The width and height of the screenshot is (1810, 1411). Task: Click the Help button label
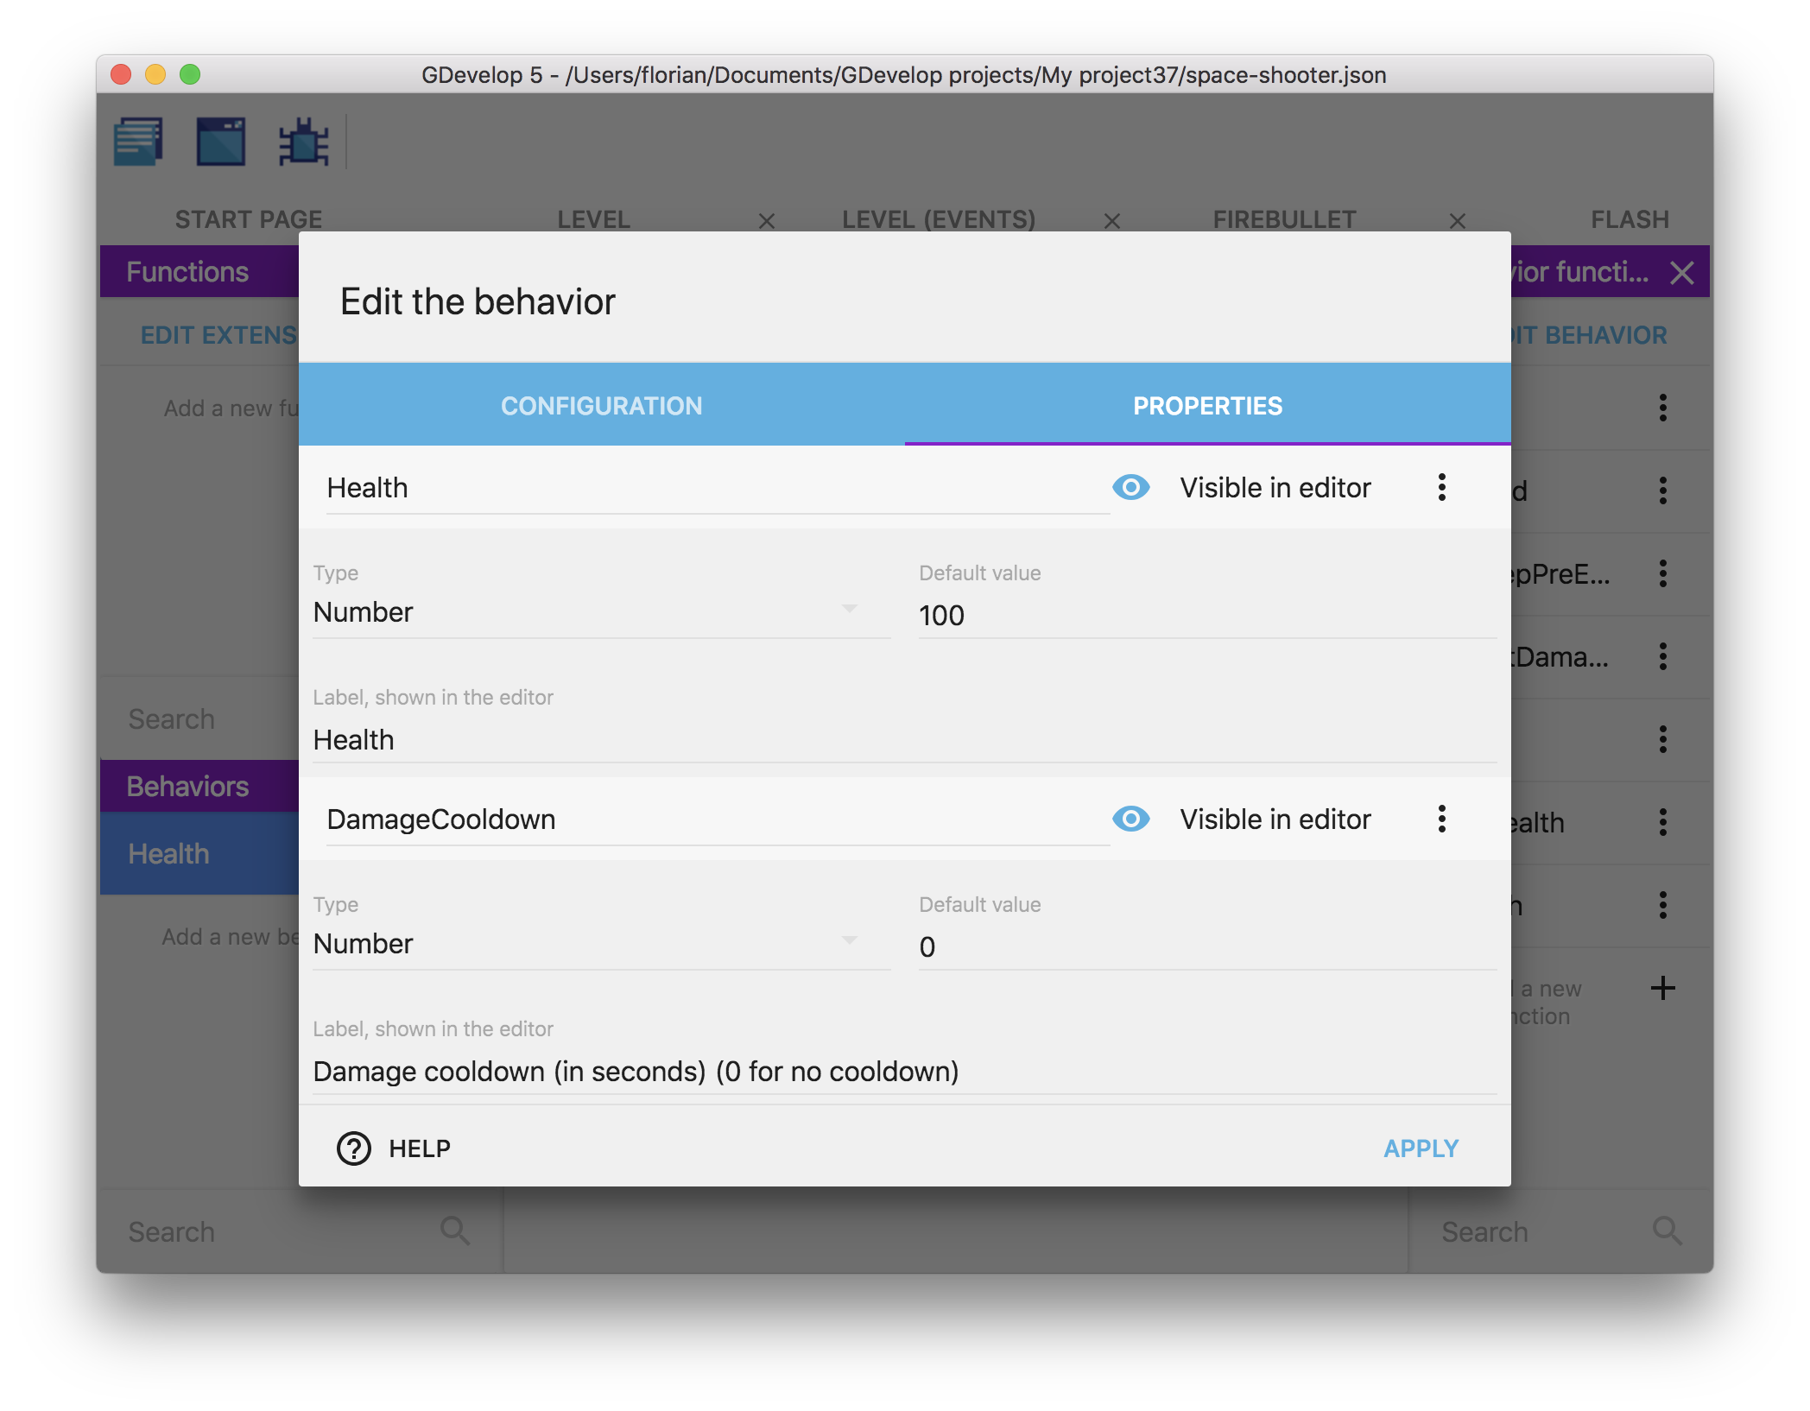pyautogui.click(x=420, y=1148)
